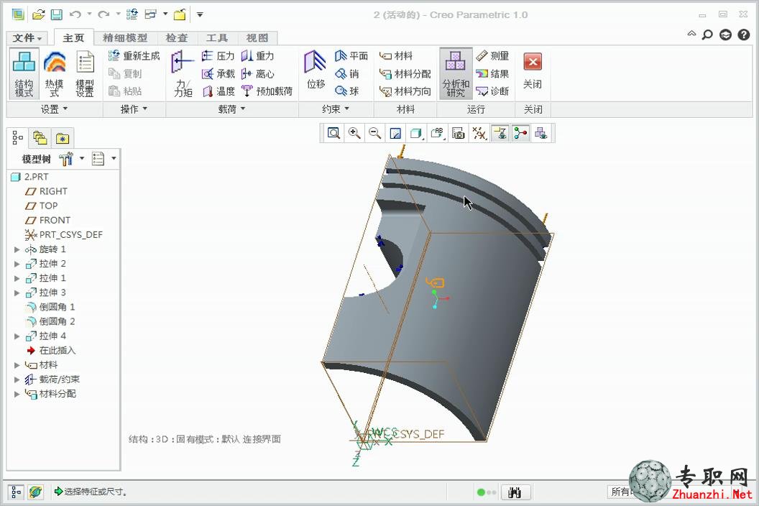View 结果 (Results)
This screenshot has width=759, height=506.
492,73
